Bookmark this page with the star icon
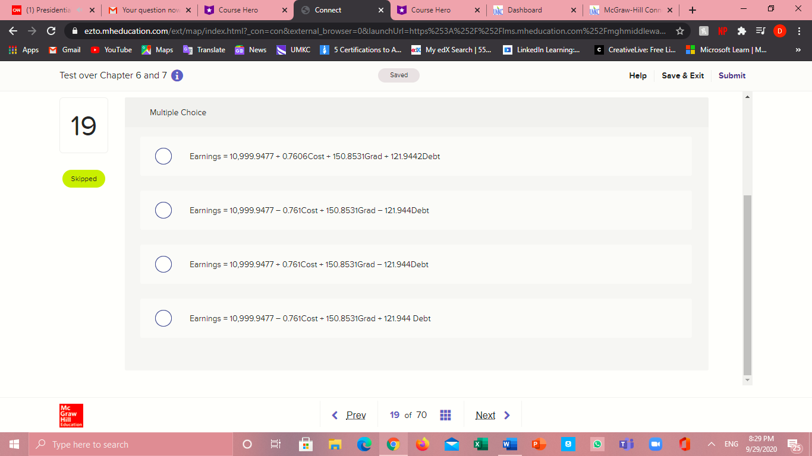The image size is (812, 456). 680,31
